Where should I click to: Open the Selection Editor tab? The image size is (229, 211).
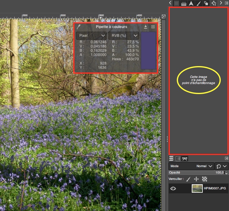click(176, 3)
